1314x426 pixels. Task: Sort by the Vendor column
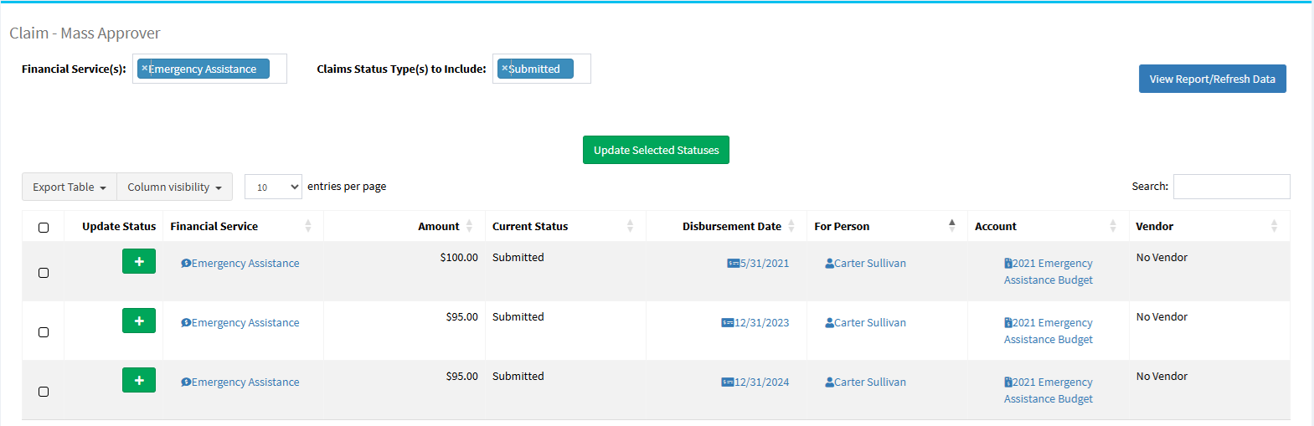pos(1154,226)
